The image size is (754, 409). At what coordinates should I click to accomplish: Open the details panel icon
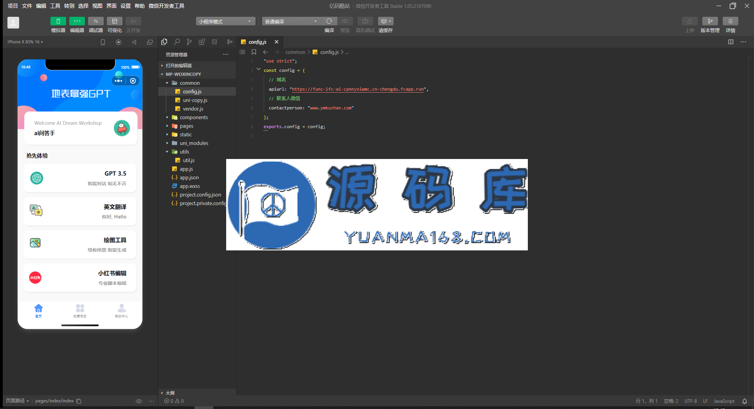731,21
